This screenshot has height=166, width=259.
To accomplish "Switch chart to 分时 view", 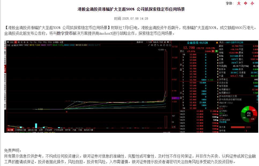I will point(12,42).
